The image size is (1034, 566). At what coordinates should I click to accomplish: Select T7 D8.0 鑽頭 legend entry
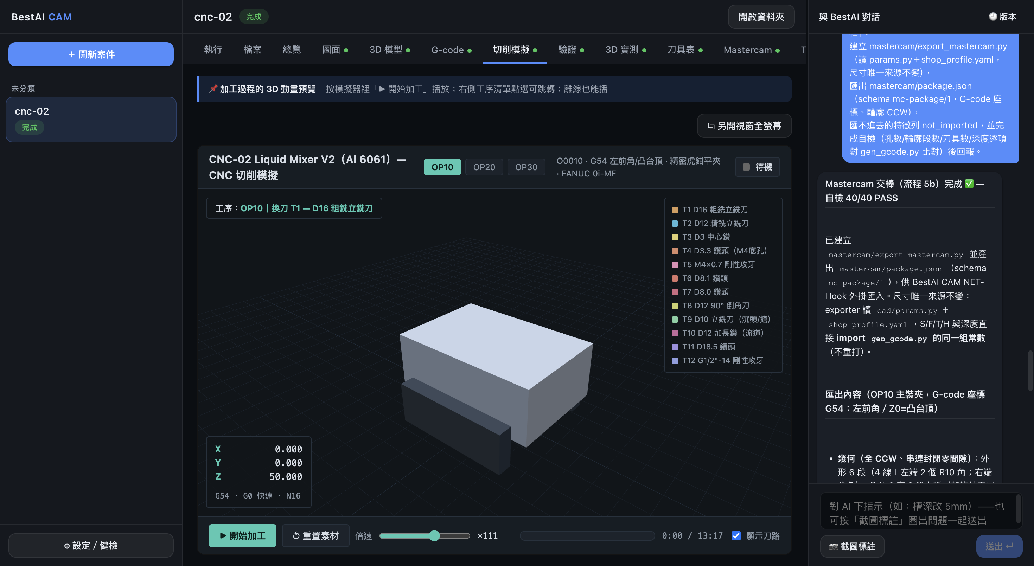coord(700,292)
